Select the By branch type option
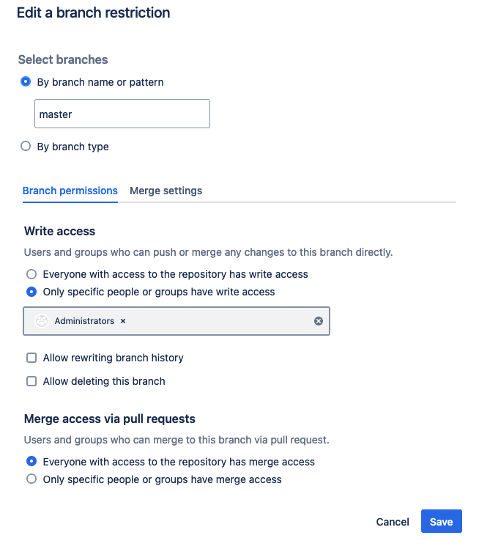The width and height of the screenshot is (479, 549). [26, 147]
